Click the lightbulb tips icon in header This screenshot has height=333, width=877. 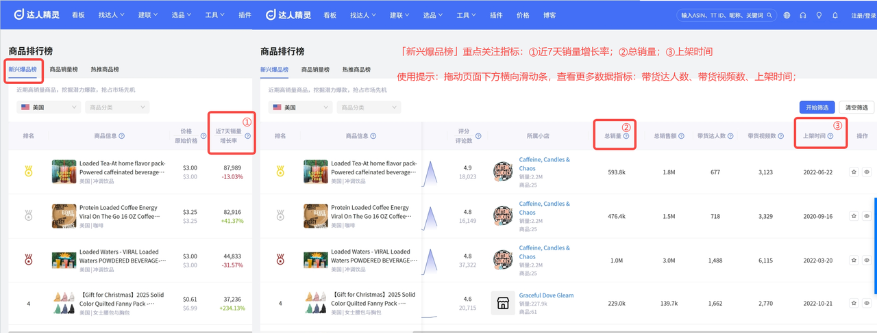(x=819, y=15)
